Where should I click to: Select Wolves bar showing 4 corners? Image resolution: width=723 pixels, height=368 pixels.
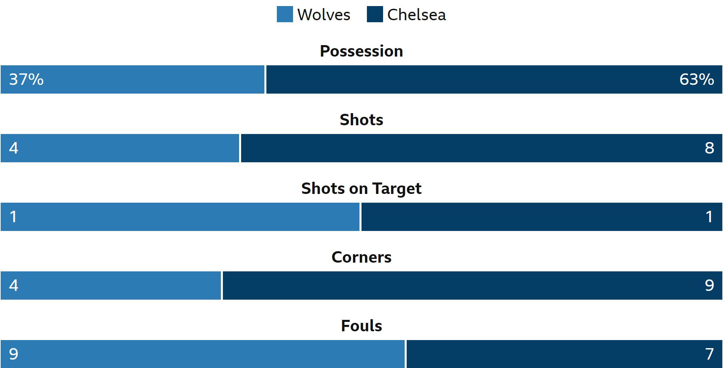coord(111,286)
